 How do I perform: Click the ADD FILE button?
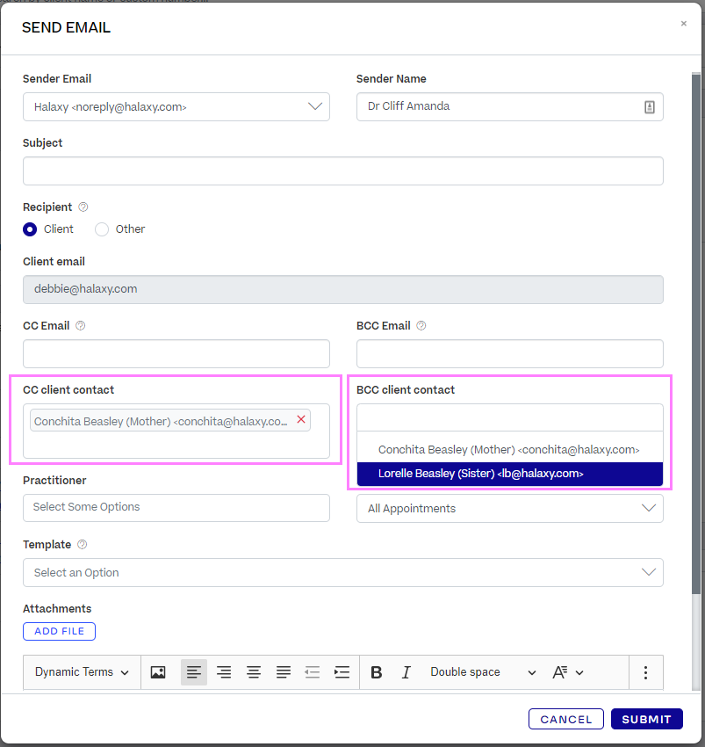click(59, 631)
